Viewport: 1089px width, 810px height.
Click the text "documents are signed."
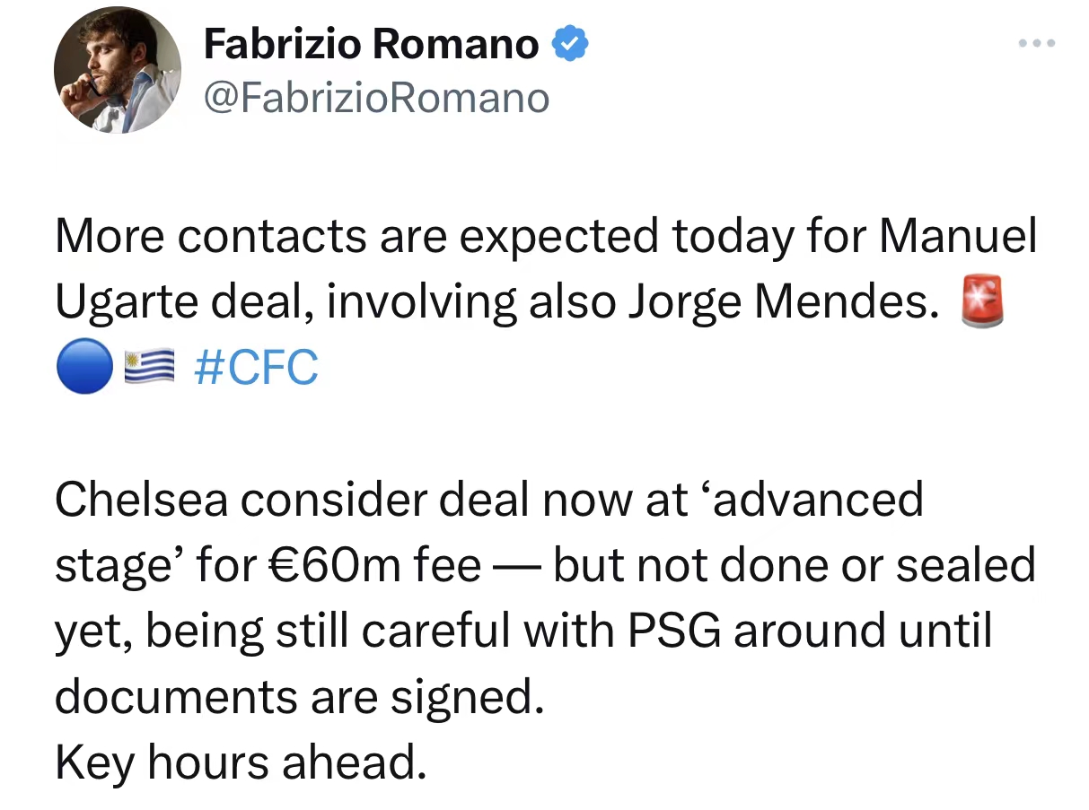point(299,696)
